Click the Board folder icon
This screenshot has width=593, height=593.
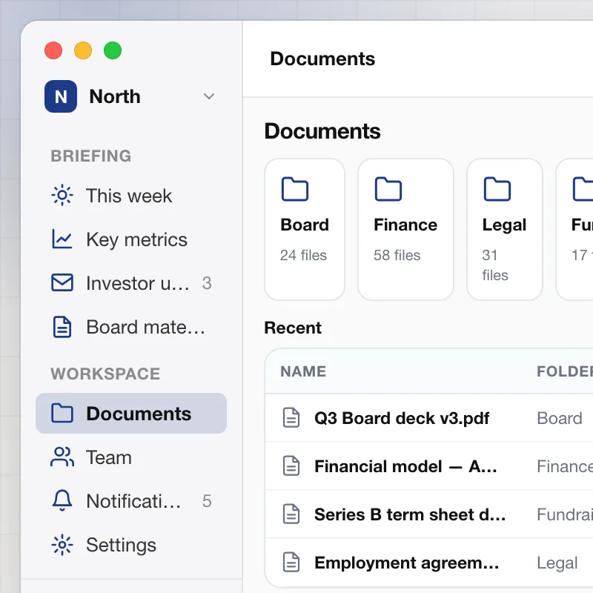pyautogui.click(x=295, y=189)
